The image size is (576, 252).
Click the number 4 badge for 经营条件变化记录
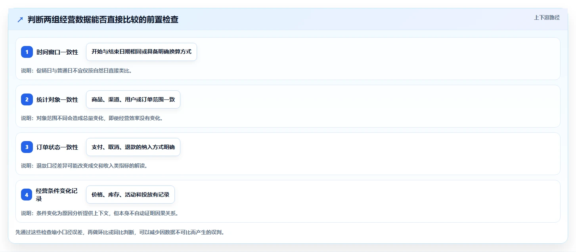point(27,195)
